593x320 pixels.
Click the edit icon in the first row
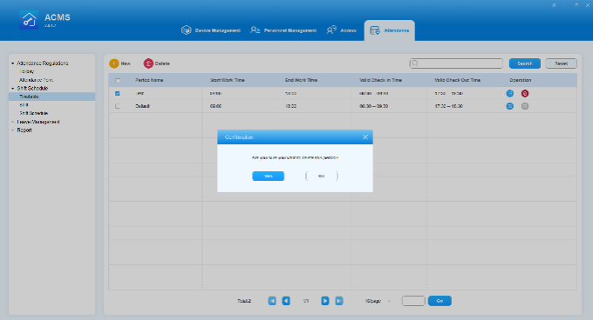point(510,93)
